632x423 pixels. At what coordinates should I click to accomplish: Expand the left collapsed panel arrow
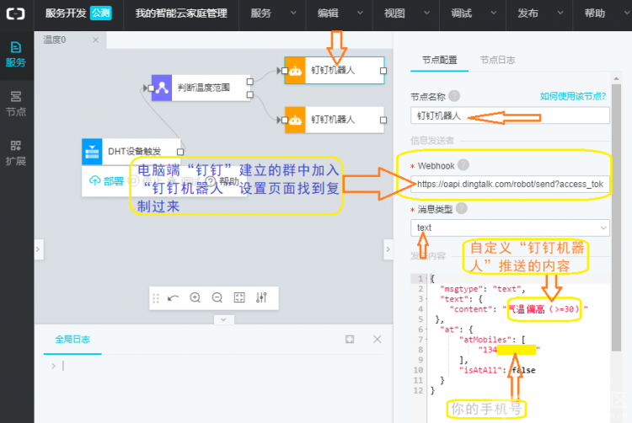pyautogui.click(x=38, y=249)
